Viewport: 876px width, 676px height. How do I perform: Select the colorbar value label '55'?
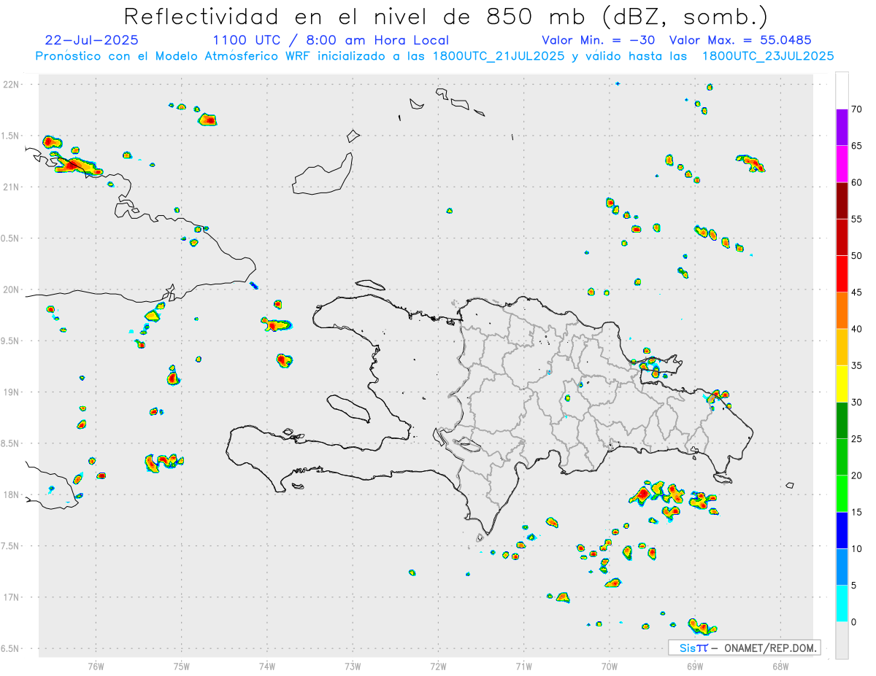pyautogui.click(x=856, y=219)
